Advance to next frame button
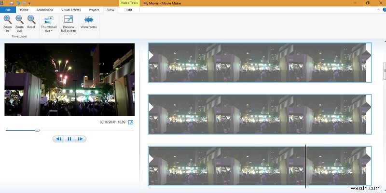The image size is (386, 193). (81, 139)
